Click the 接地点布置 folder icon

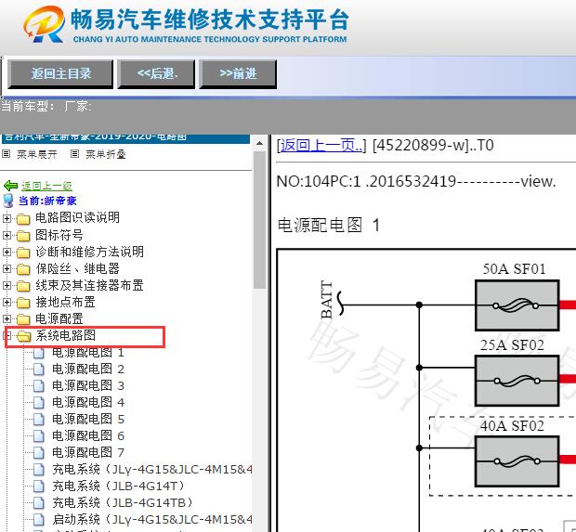pos(23,303)
